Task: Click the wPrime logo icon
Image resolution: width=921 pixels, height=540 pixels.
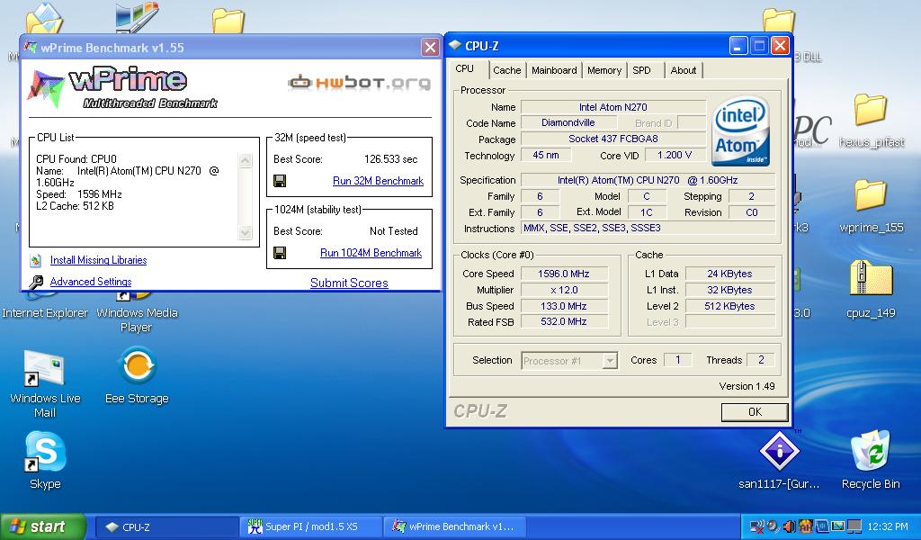Action: click(x=46, y=88)
